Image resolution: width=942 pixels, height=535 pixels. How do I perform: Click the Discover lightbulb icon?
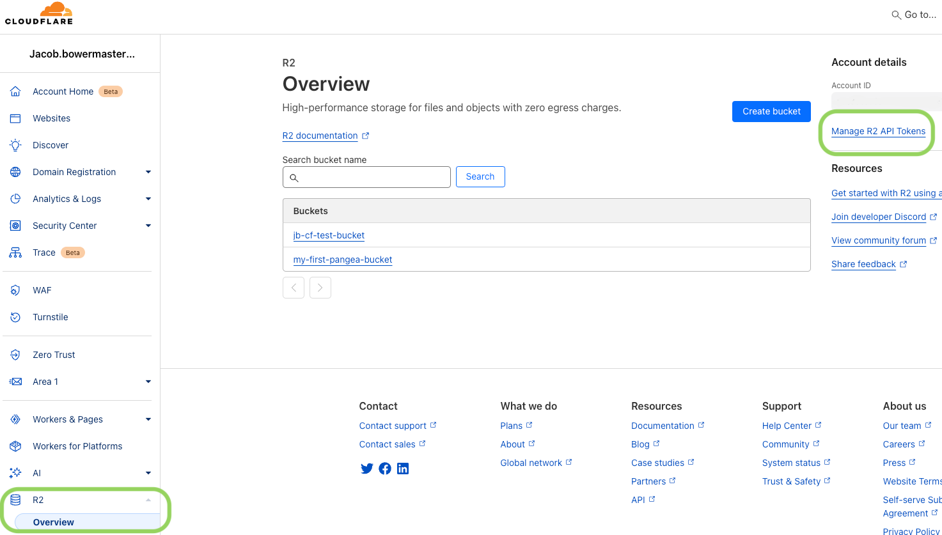(15, 145)
